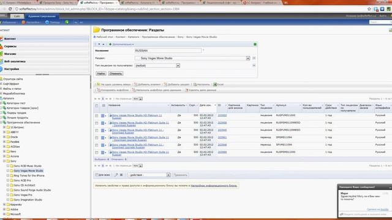Open the Тип лицензии по получателю dropdown
392x220 pixels.
coord(157,65)
